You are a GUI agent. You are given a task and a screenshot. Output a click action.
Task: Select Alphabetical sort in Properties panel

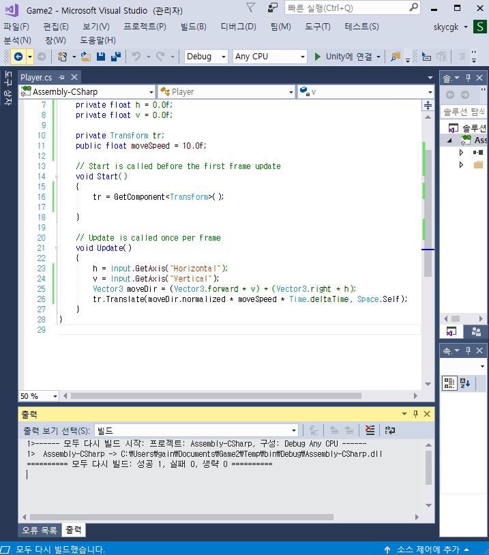465,383
